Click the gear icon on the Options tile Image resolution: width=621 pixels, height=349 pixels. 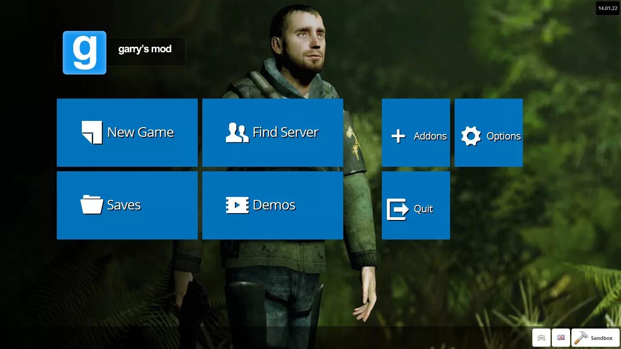(471, 135)
